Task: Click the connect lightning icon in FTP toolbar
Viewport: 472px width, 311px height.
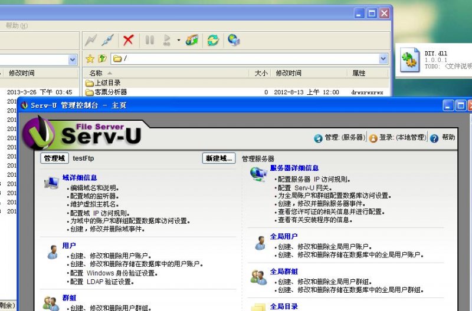Action: (91, 40)
